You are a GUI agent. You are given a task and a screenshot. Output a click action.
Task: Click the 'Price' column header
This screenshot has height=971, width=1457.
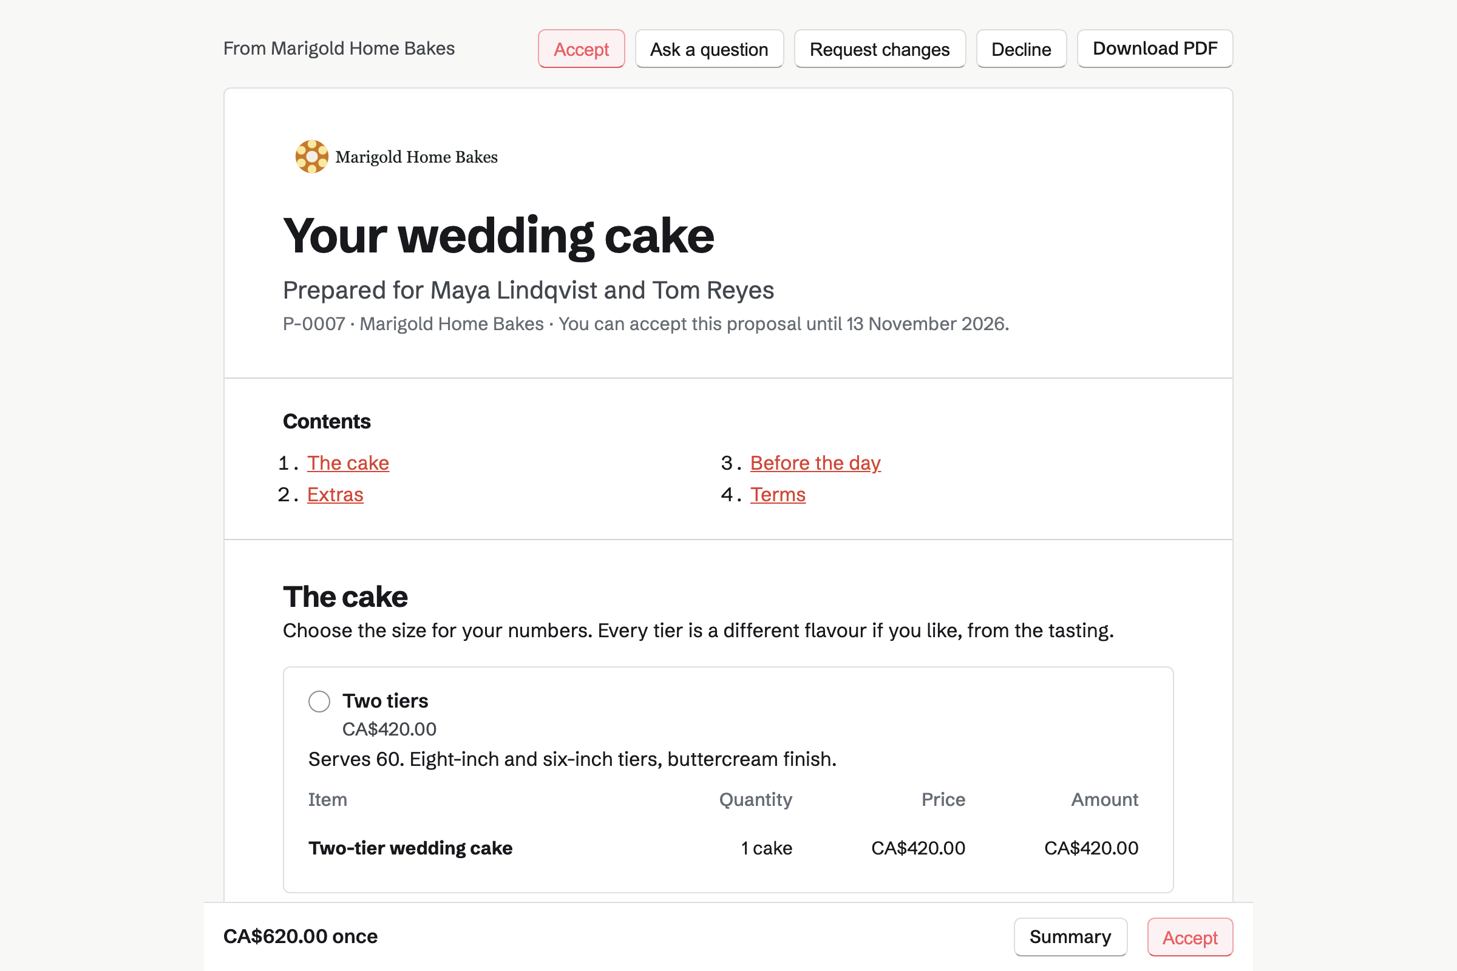(x=943, y=799)
